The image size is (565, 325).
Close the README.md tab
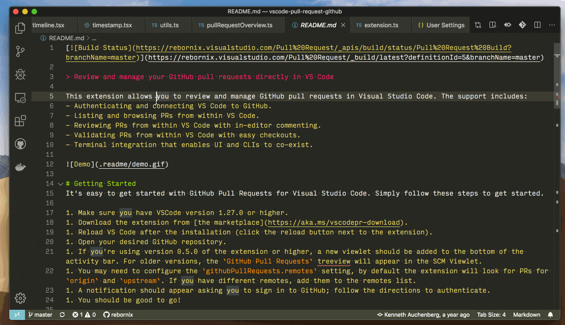(343, 25)
